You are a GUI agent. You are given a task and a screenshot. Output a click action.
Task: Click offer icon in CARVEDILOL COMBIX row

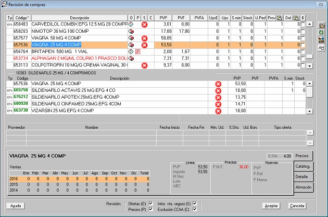click(x=131, y=24)
